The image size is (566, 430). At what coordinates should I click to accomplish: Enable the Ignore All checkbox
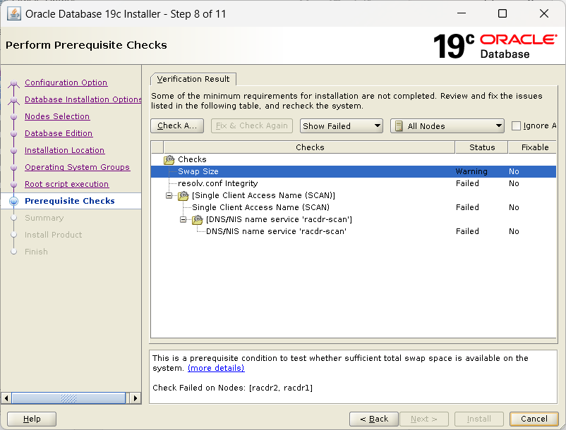516,125
